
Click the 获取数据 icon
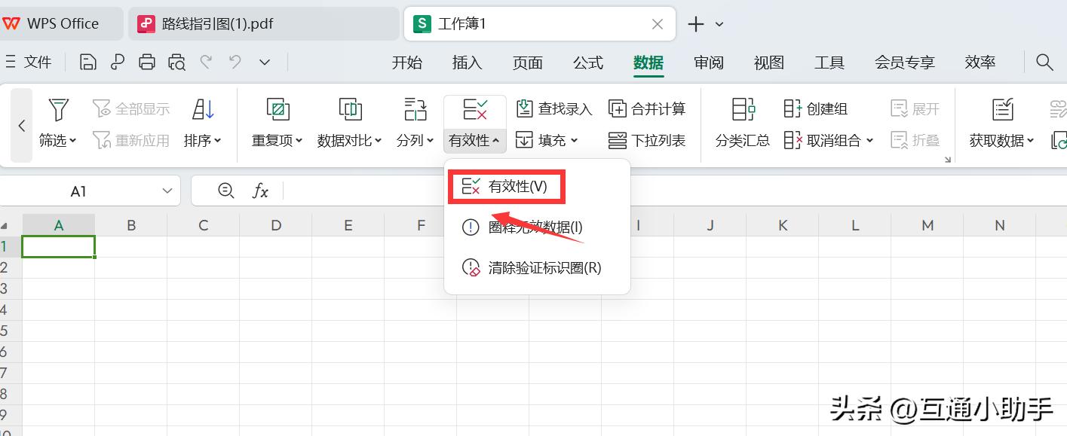click(x=1002, y=110)
